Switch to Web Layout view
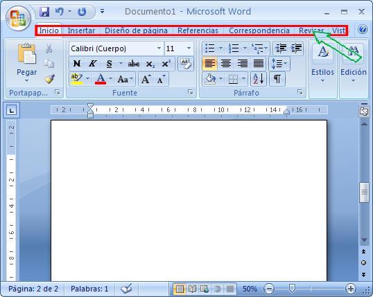This screenshot has height=297, width=373. [205, 289]
